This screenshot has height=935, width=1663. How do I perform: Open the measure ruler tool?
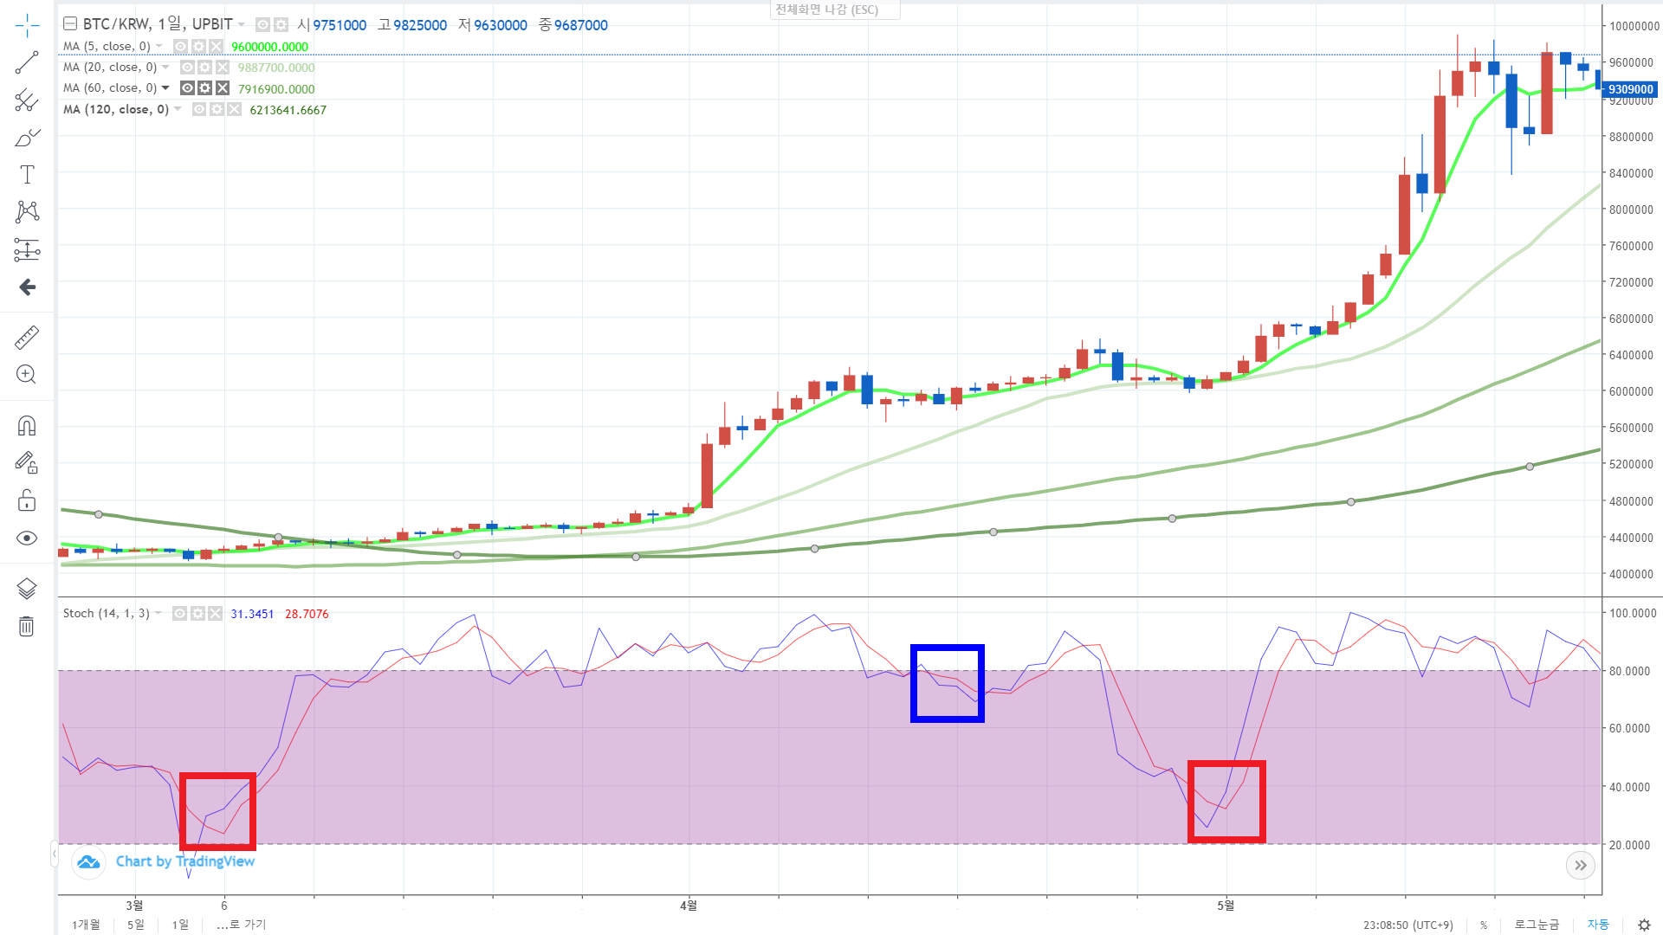click(27, 337)
